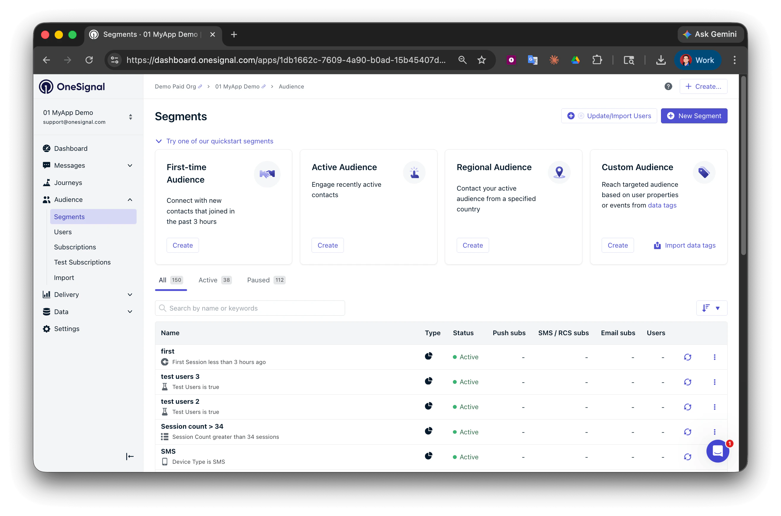This screenshot has height=516, width=781.
Task: Open Settings from the gear icon
Action: (47, 329)
